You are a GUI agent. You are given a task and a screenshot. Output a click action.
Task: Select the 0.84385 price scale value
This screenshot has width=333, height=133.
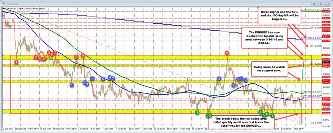326,48
